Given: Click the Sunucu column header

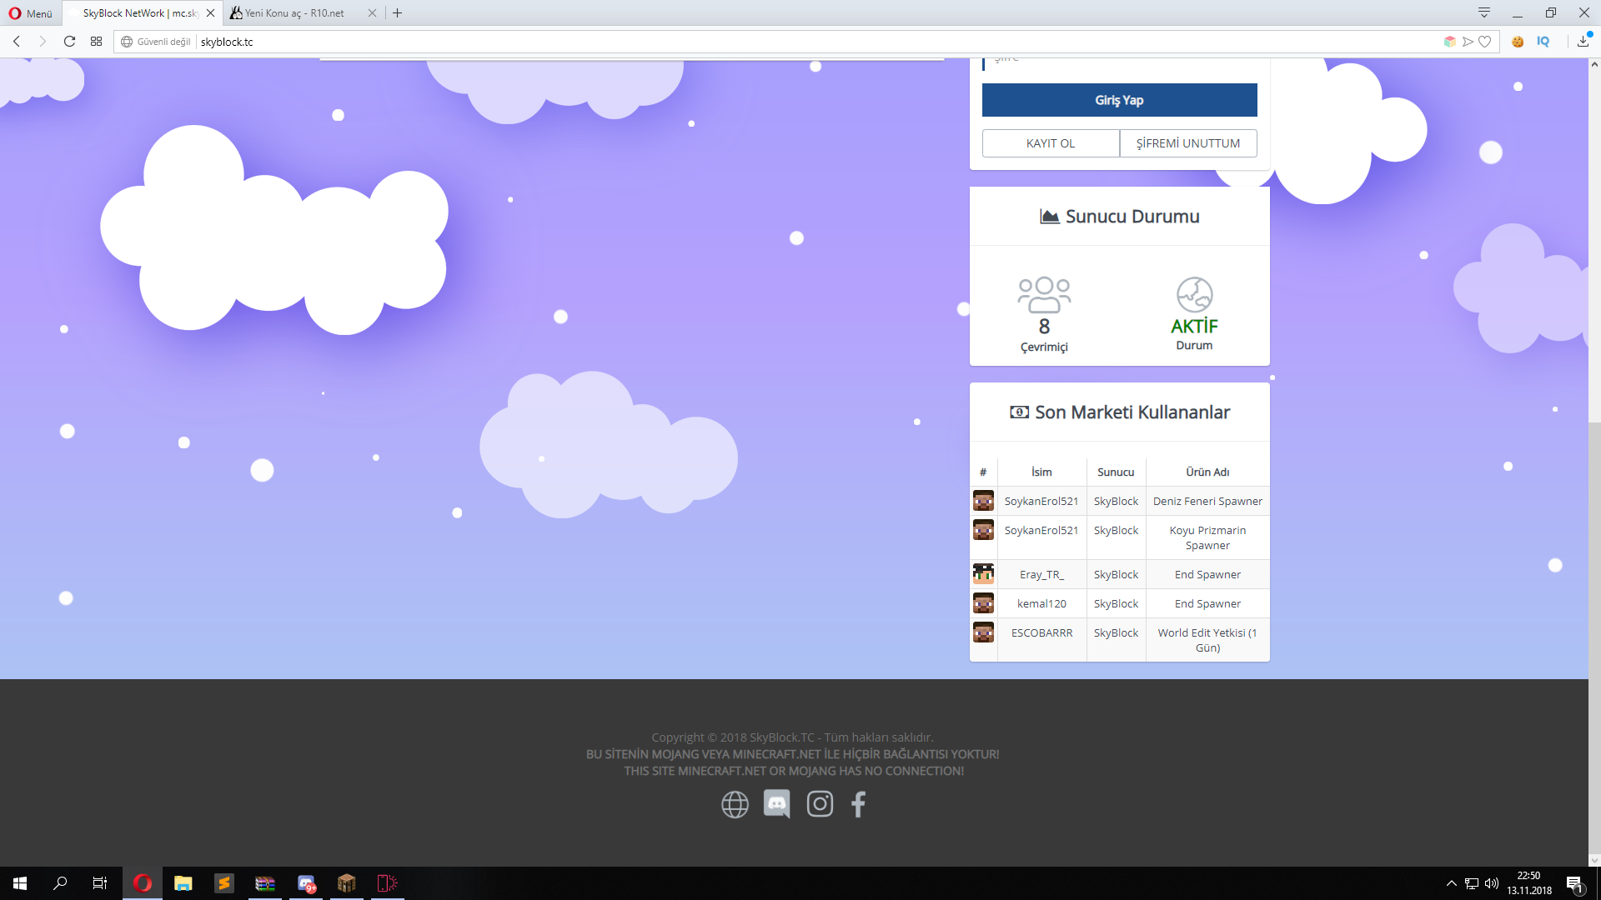Looking at the screenshot, I should 1116,472.
